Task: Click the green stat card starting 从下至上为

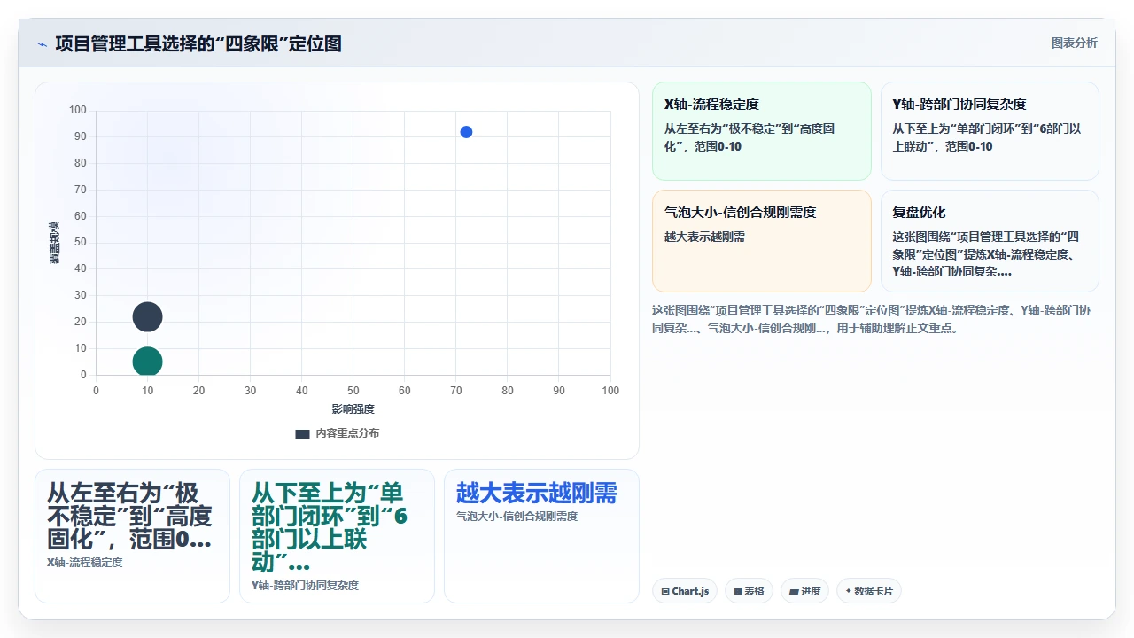Action: 337,536
